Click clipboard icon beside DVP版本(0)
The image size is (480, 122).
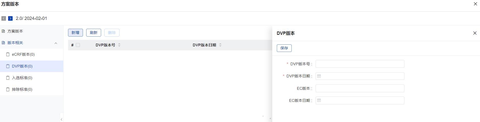(8, 66)
